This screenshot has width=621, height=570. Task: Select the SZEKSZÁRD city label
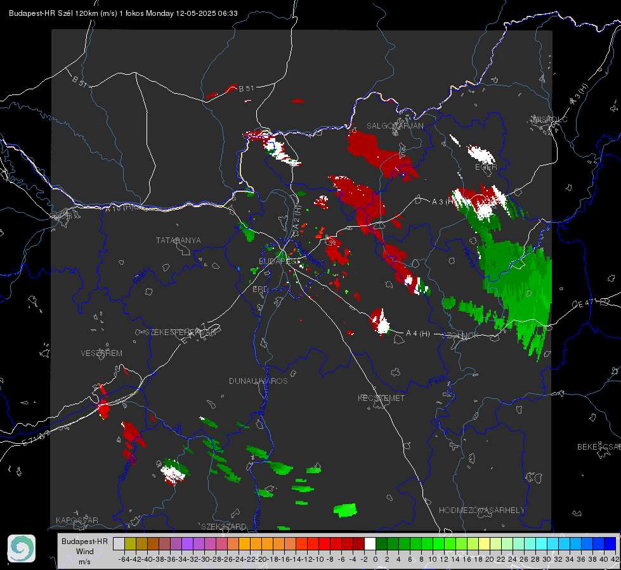click(224, 526)
